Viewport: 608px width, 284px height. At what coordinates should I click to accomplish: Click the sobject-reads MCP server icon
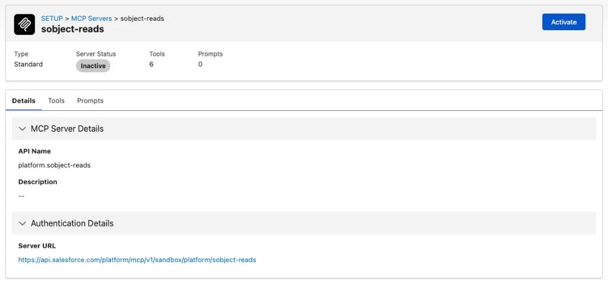coord(24,24)
